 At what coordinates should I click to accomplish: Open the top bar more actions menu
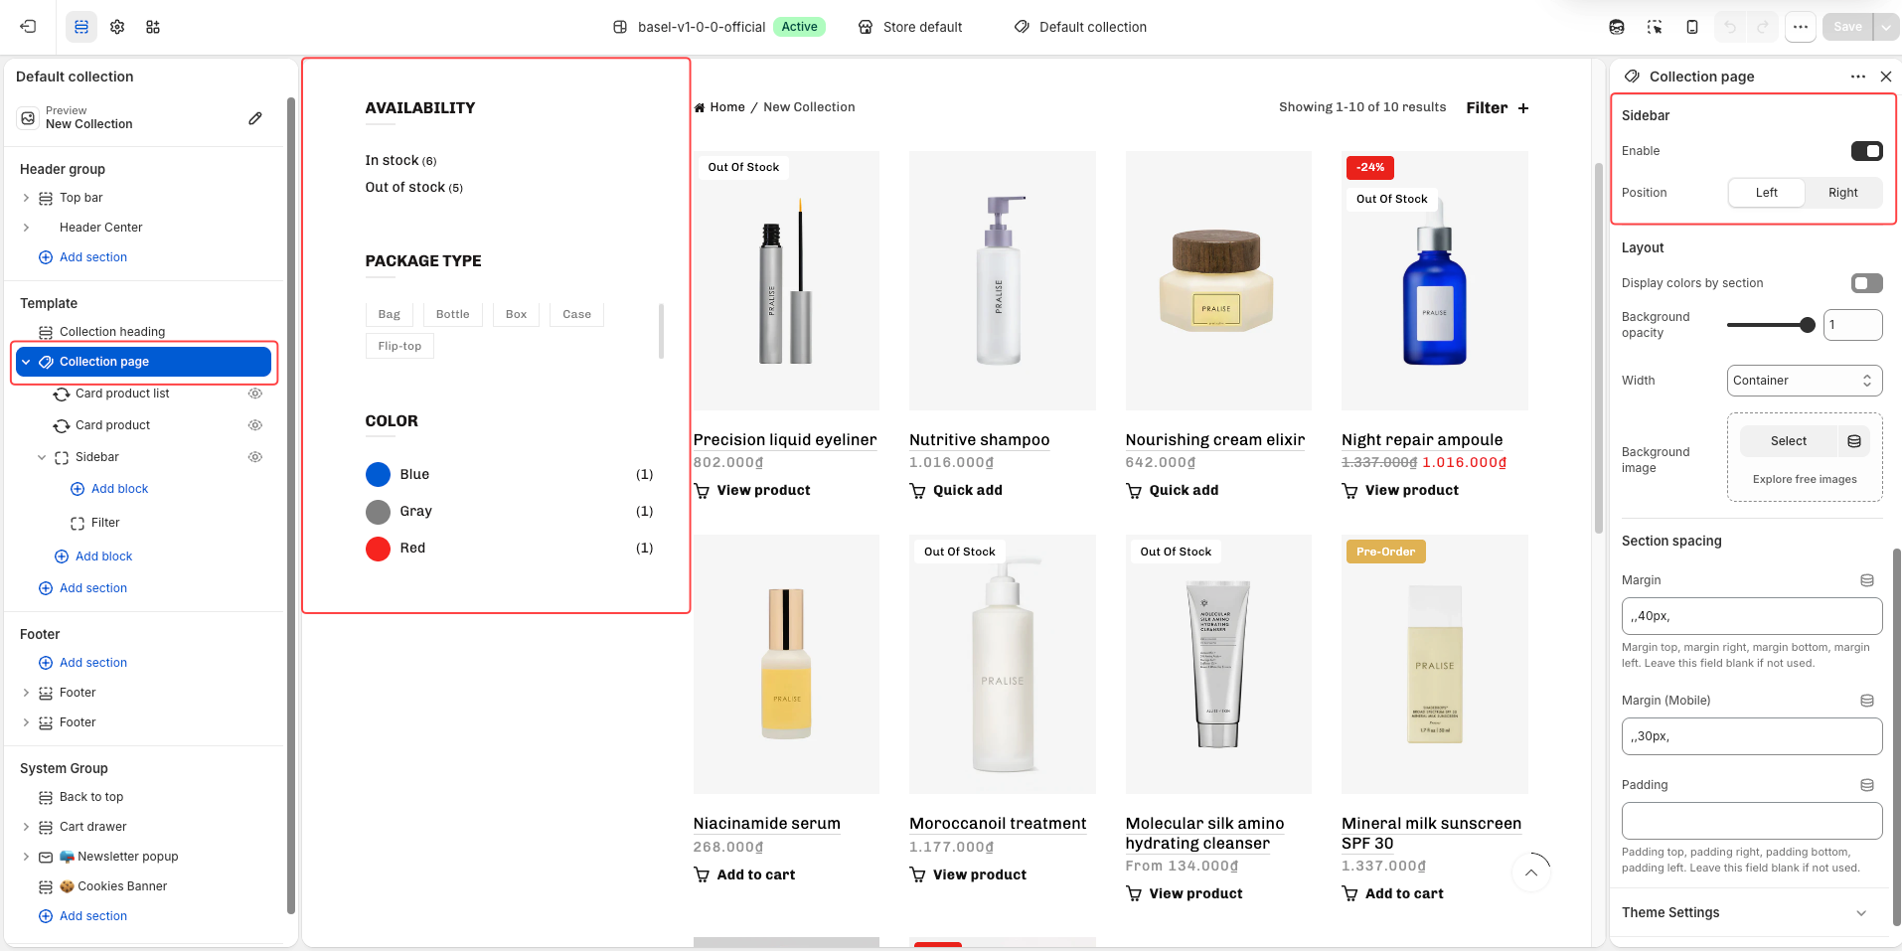click(1801, 27)
